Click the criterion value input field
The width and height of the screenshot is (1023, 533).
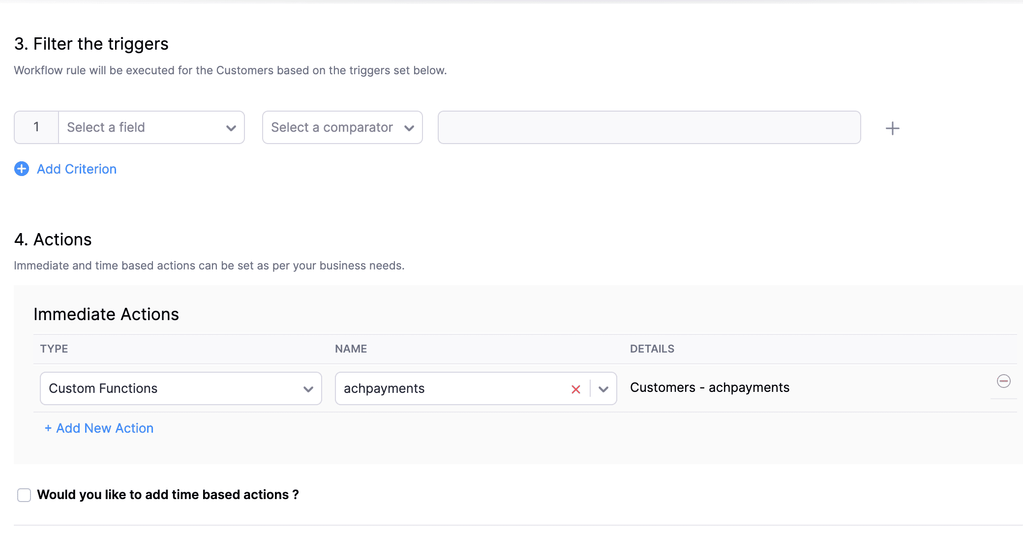coord(649,127)
